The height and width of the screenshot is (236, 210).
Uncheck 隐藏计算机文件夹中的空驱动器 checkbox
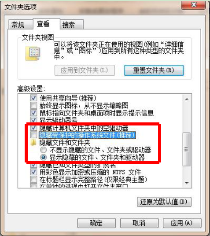pyautogui.click(x=33, y=128)
